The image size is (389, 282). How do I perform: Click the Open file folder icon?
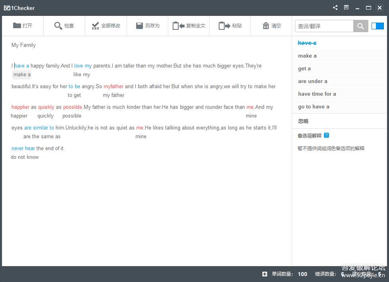[x=17, y=26]
